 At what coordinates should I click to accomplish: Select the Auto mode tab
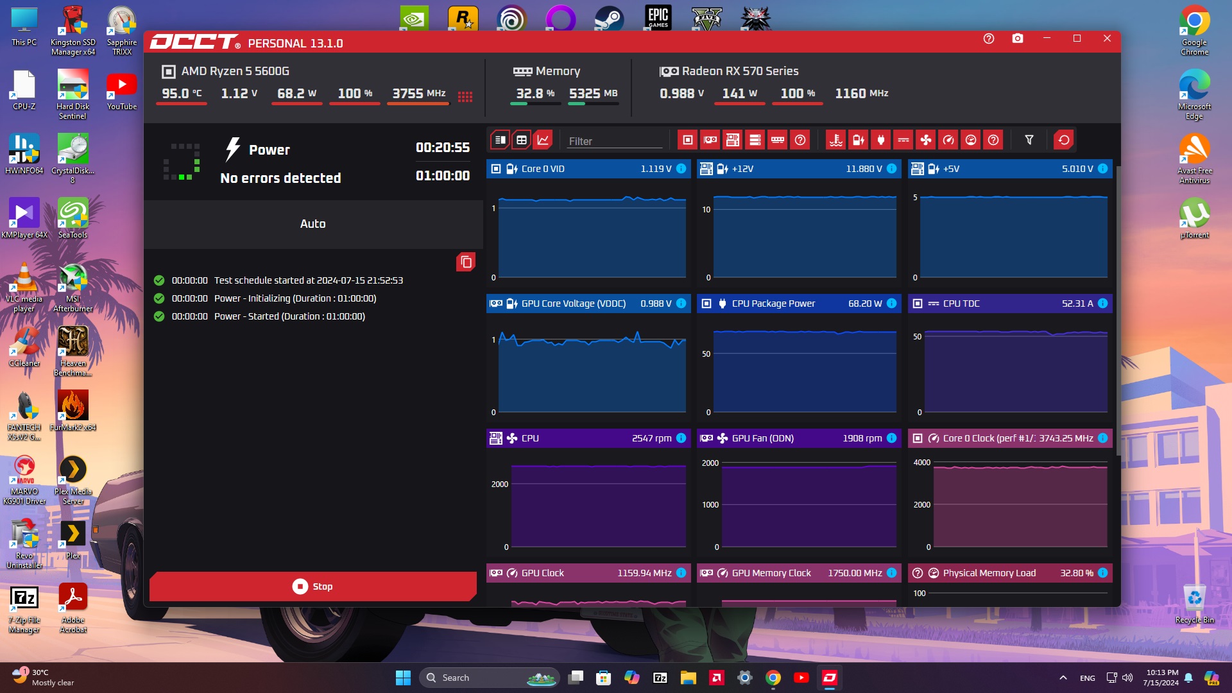pyautogui.click(x=313, y=224)
